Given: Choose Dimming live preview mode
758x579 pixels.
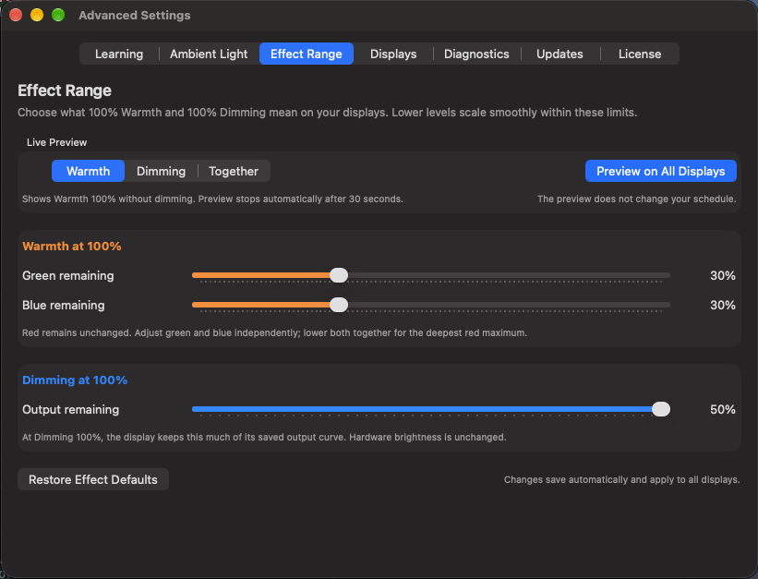Looking at the screenshot, I should 161,171.
